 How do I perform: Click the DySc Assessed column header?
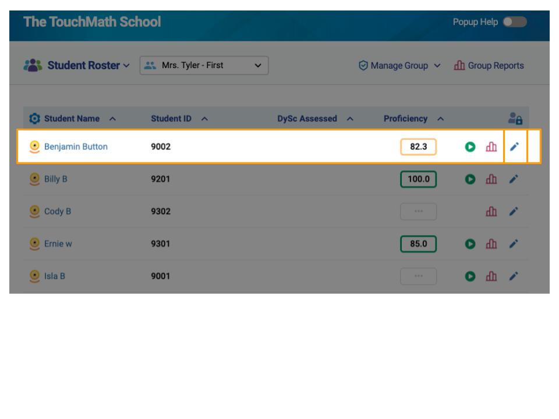point(307,119)
